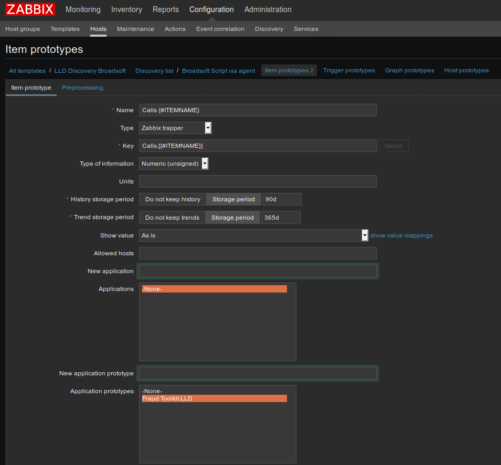Open the Type dropdown showing Zabbix trapper
The height and width of the screenshot is (465, 501).
click(x=175, y=128)
